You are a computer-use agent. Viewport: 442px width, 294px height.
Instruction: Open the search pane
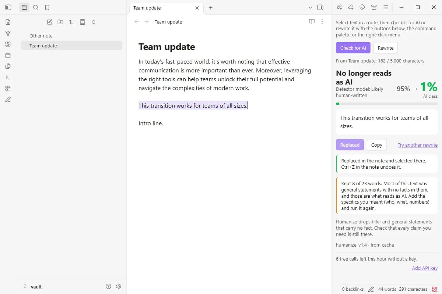[36, 7]
